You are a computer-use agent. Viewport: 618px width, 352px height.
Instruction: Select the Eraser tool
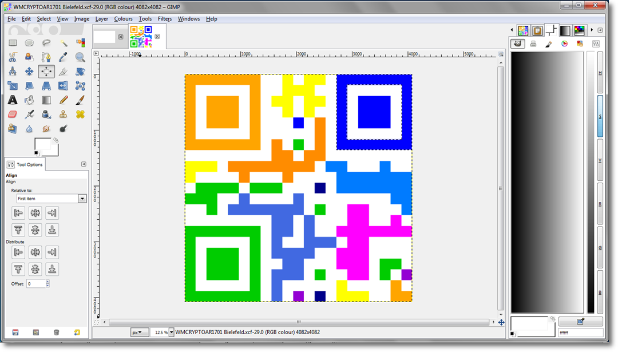(x=13, y=114)
